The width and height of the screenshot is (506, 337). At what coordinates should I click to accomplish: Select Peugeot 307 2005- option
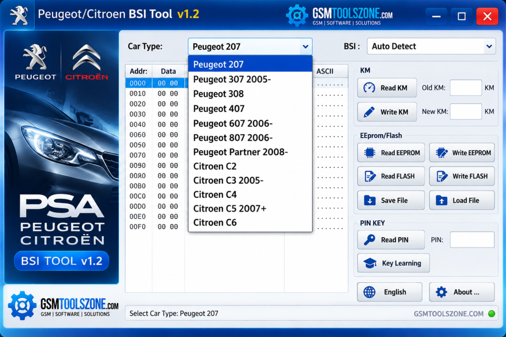tap(250, 79)
